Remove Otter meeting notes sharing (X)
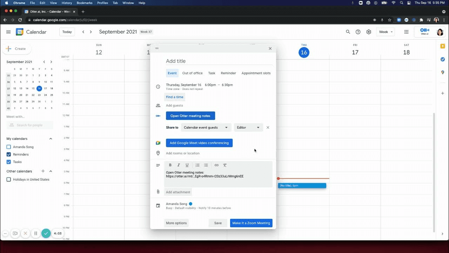The width and height of the screenshot is (449, 253). [x=268, y=128]
